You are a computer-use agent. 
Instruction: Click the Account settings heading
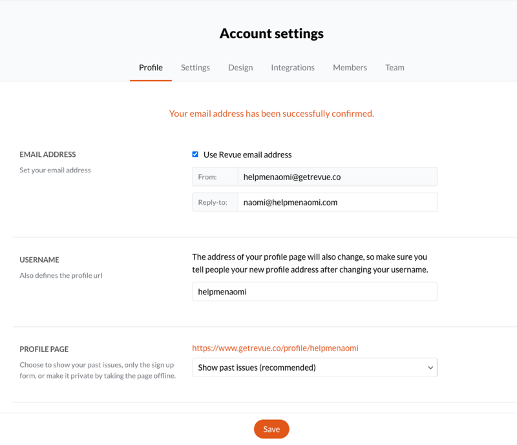coord(271,34)
